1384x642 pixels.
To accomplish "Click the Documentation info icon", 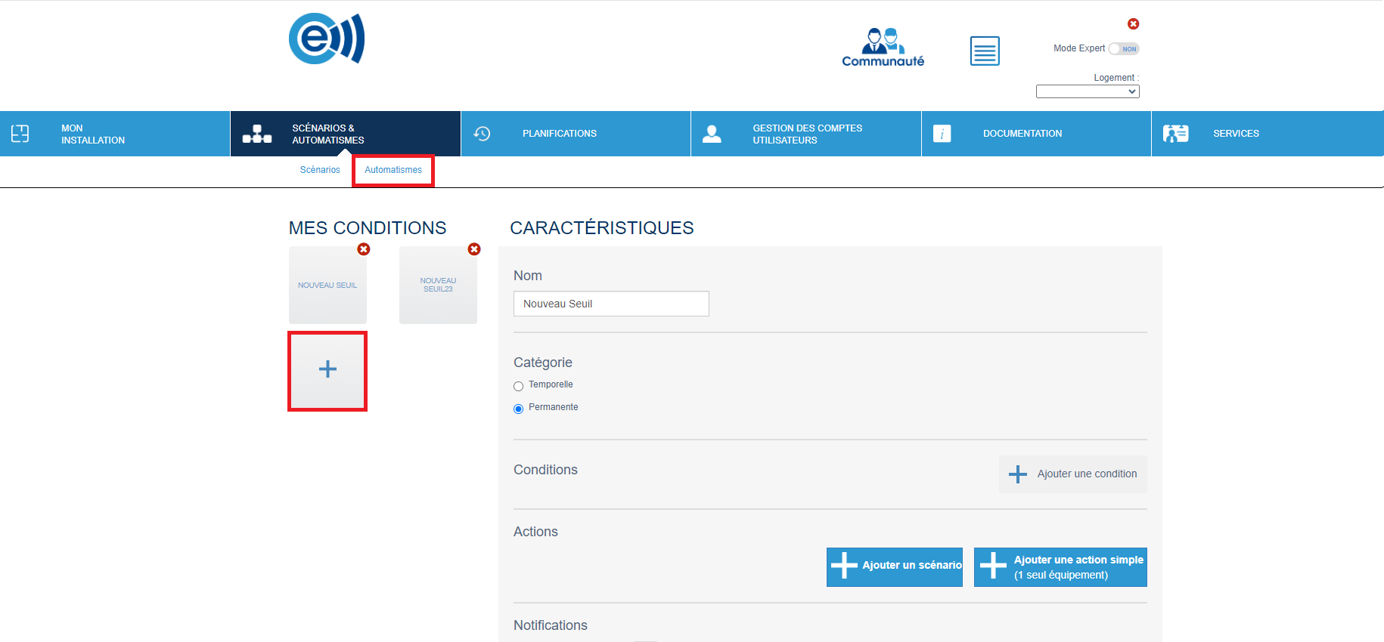I will point(942,134).
